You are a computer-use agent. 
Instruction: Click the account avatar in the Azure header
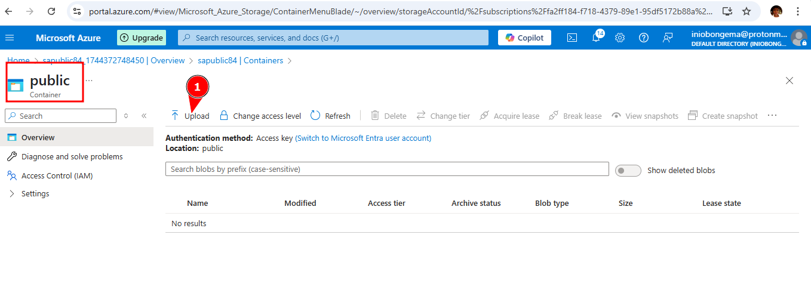[x=798, y=38]
